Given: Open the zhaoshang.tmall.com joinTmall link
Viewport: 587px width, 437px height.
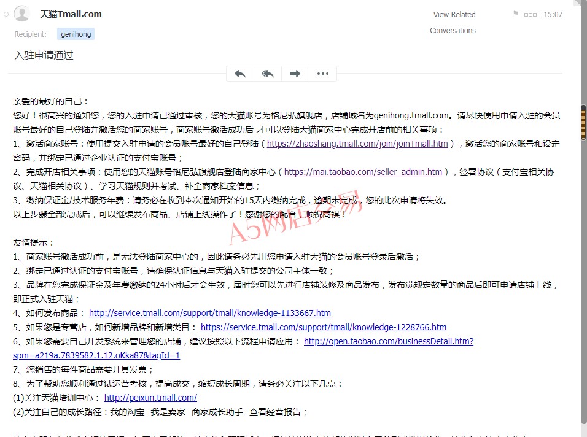Looking at the screenshot, I should (357, 144).
